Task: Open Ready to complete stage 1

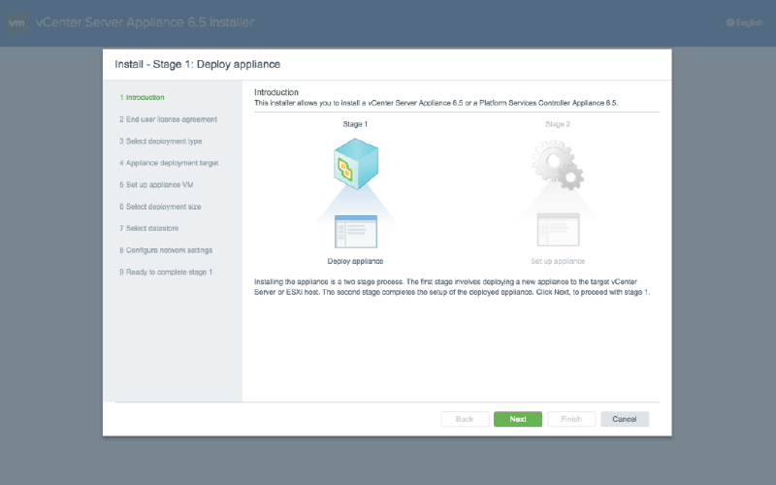Action: pos(168,272)
